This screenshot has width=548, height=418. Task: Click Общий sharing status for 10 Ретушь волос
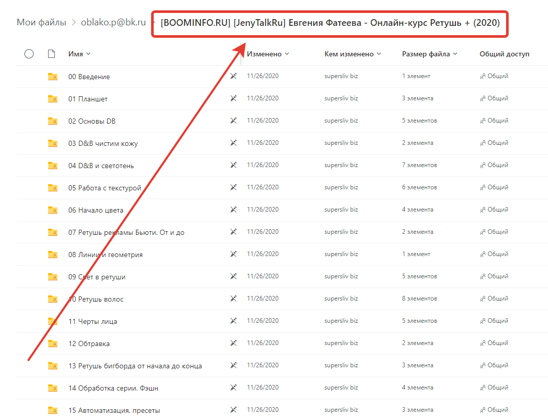click(x=498, y=298)
